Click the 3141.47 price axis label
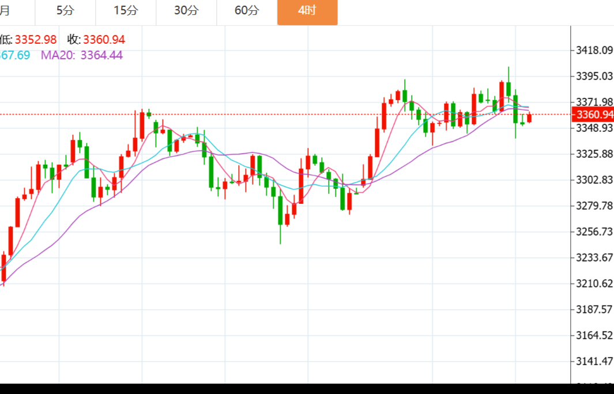 coord(594,361)
